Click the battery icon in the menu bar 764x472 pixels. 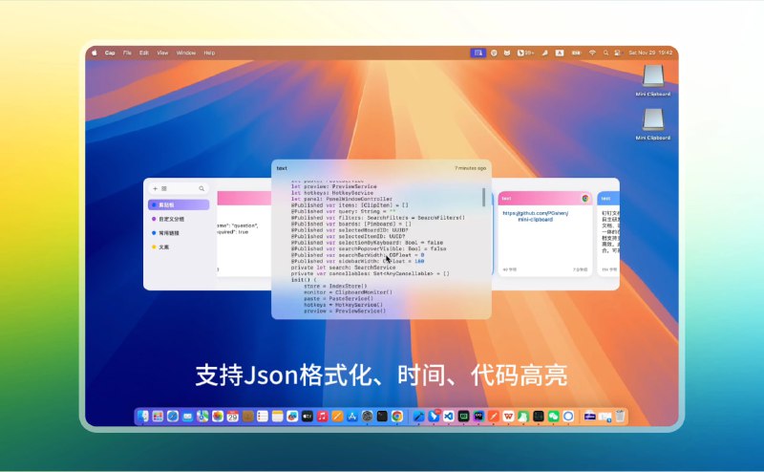click(x=577, y=53)
